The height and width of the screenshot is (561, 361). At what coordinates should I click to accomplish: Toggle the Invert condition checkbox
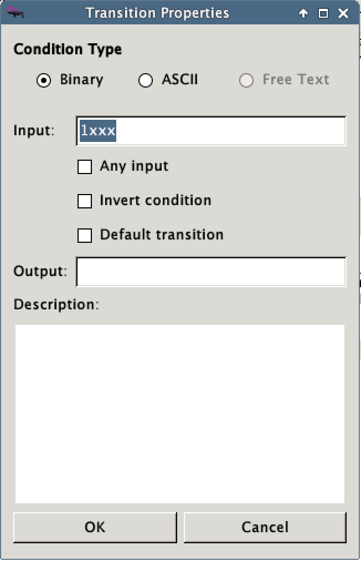85,201
